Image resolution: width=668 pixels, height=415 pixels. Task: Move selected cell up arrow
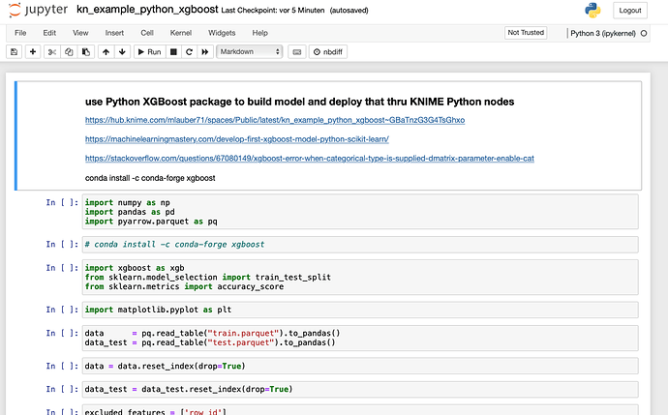tap(106, 52)
